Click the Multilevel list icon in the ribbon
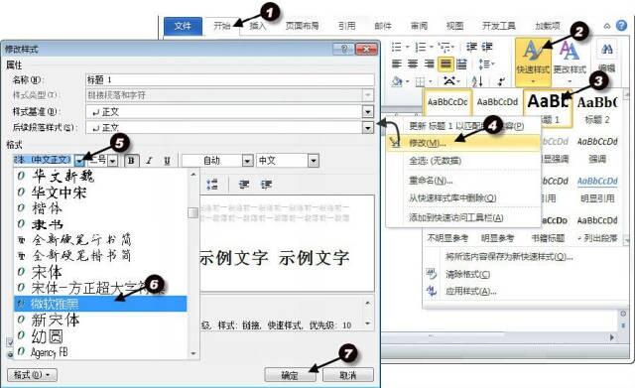Viewport: 635px width, 388px height. click(445, 48)
